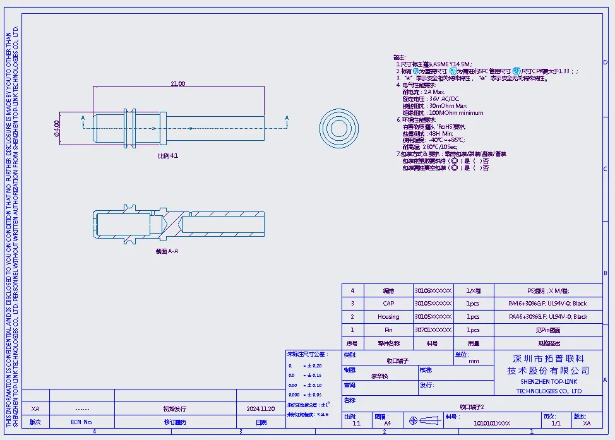Click the first-angle projection symbol in title block

[423, 421]
